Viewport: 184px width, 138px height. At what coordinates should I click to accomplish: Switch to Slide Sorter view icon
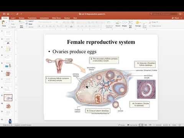146,125
